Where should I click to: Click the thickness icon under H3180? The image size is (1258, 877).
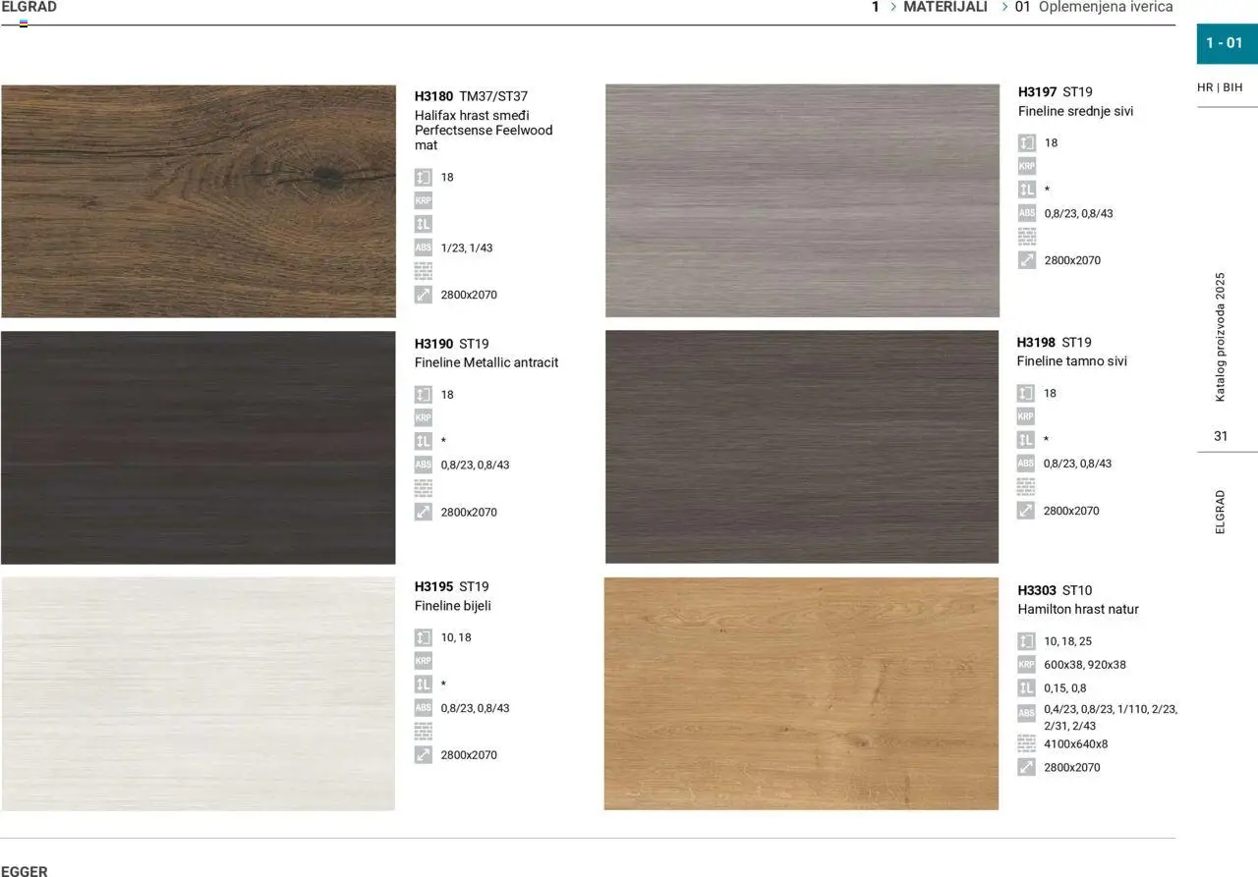pos(424,178)
